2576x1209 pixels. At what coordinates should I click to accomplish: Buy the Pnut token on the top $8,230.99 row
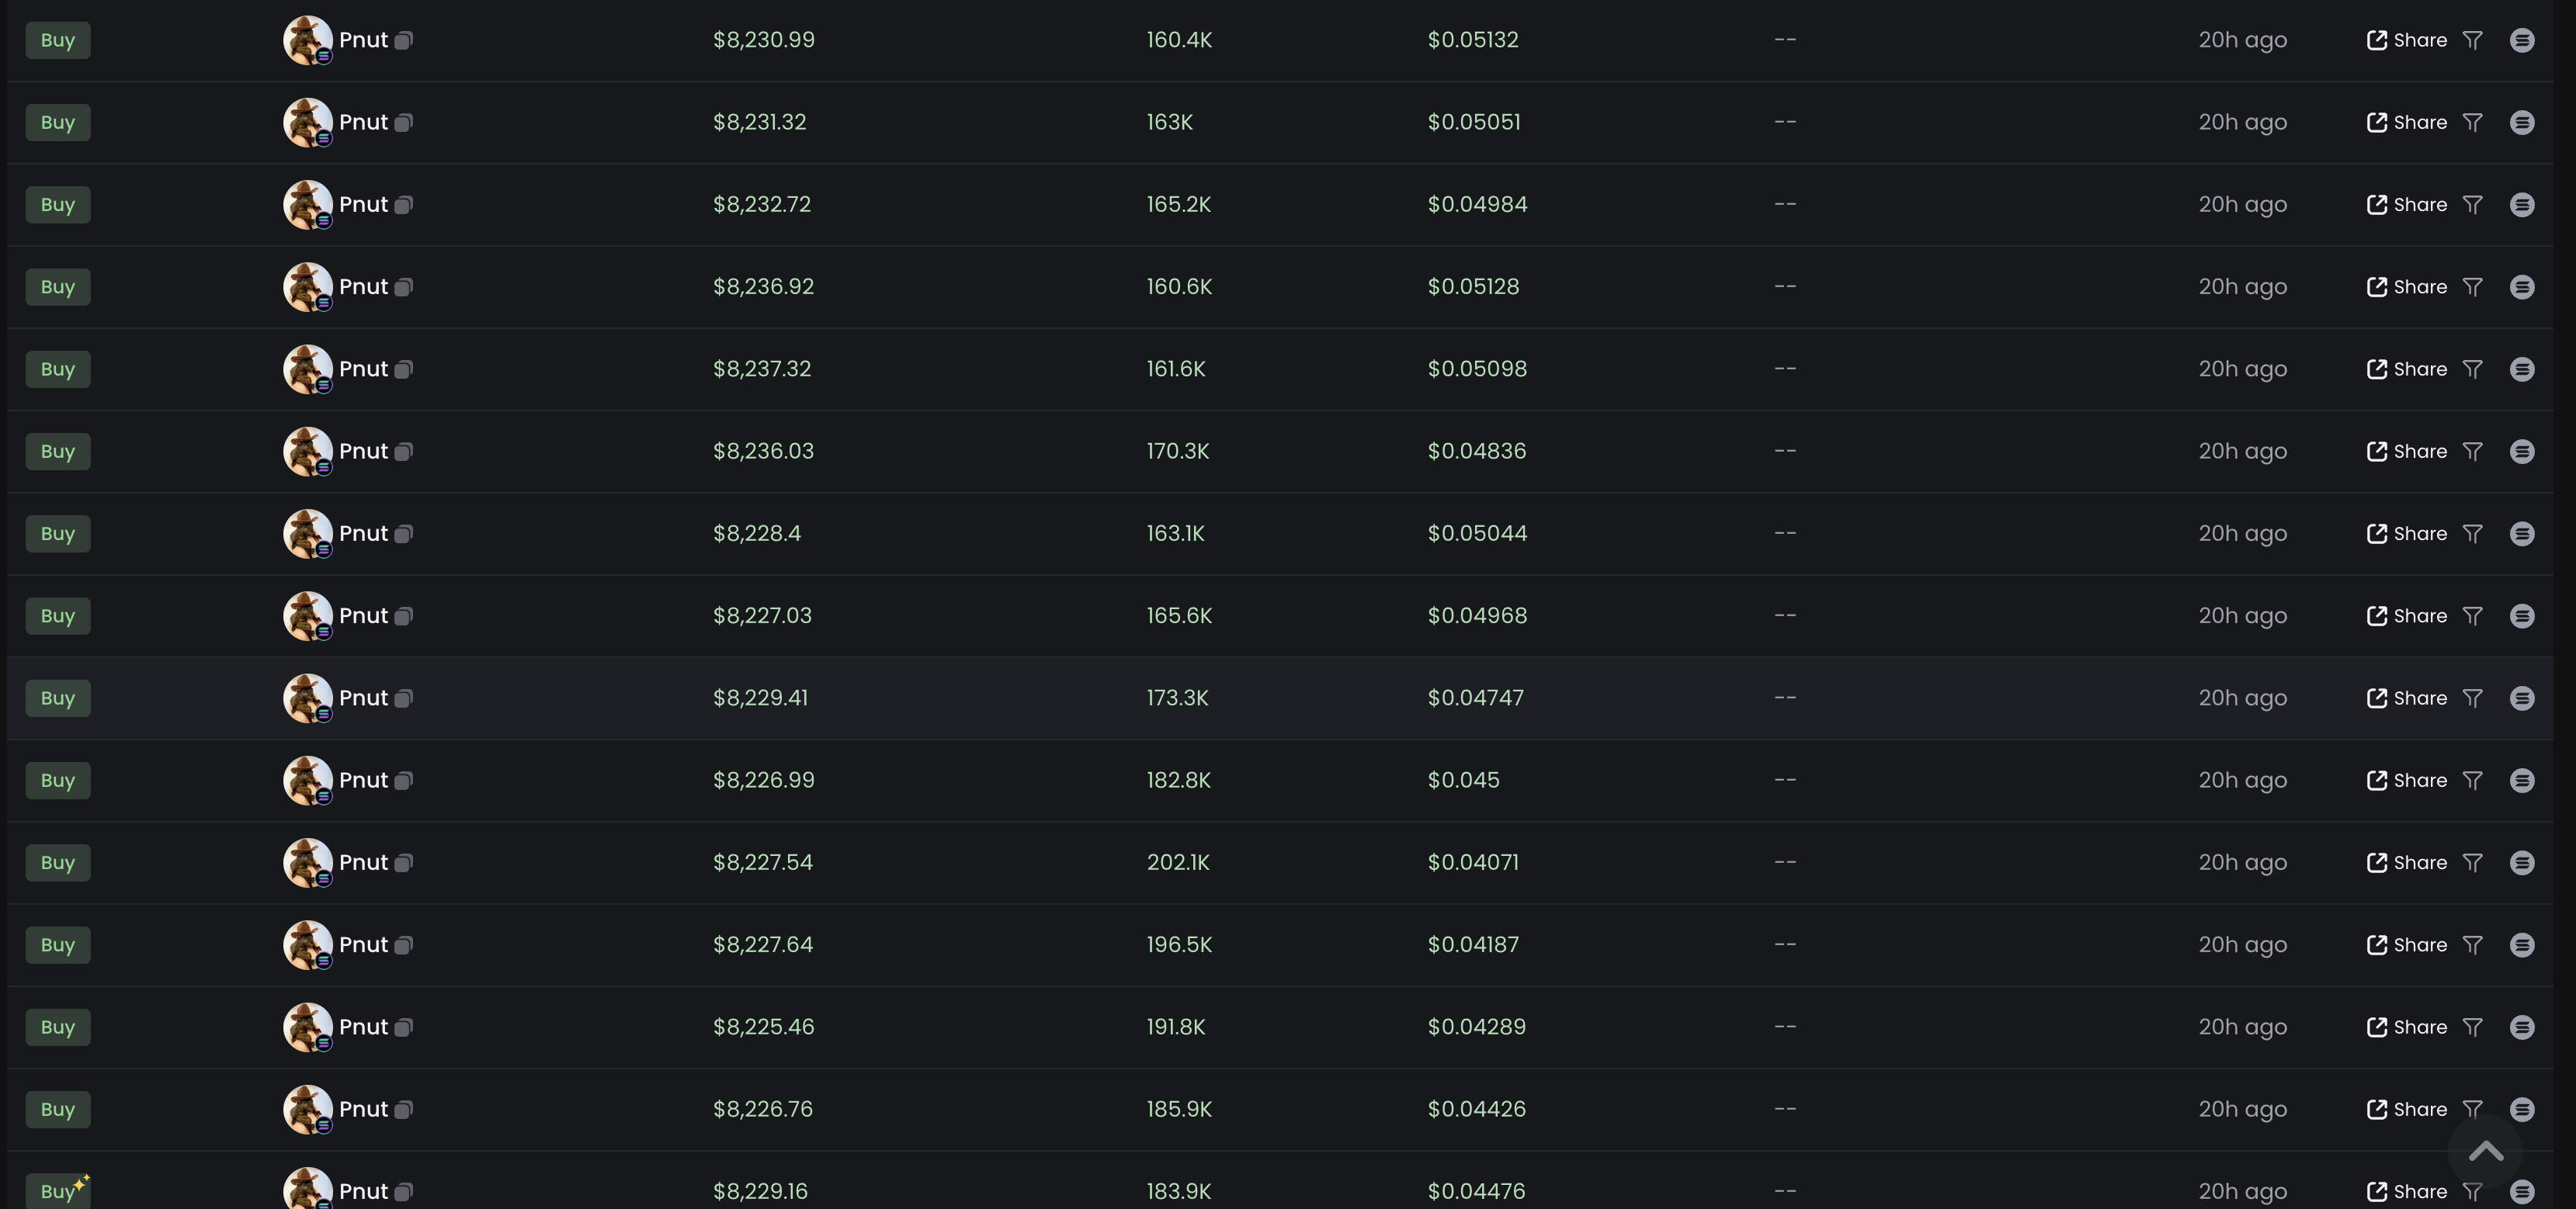tap(57, 40)
